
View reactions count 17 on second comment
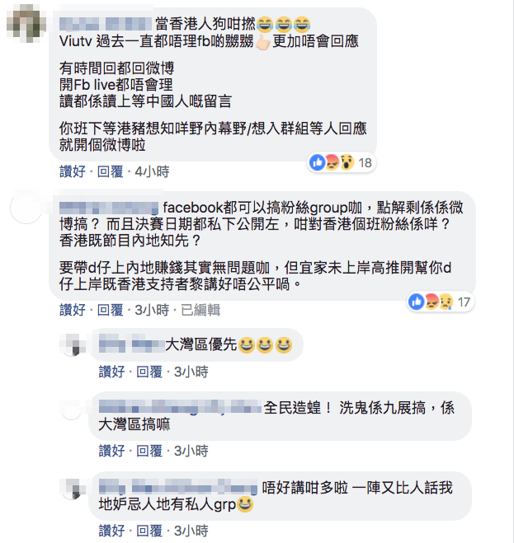tap(464, 302)
